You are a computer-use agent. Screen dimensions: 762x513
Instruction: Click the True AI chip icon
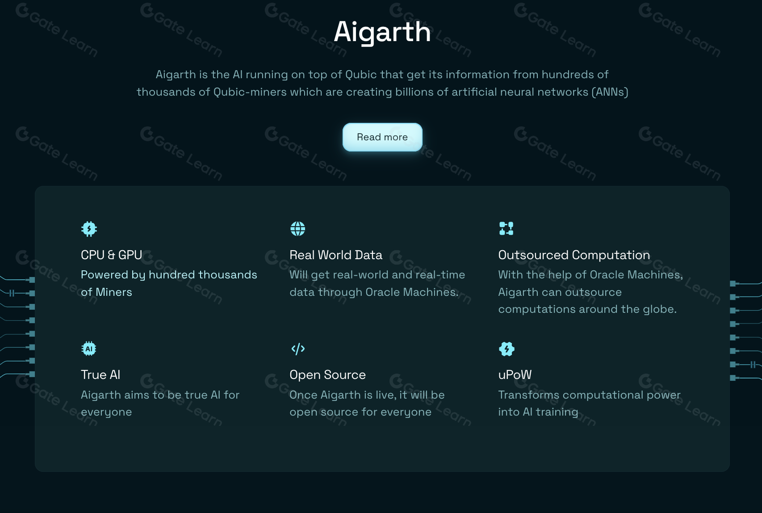pos(88,348)
